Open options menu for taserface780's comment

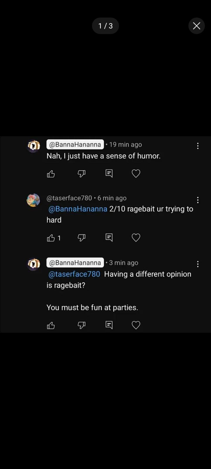coord(198,200)
